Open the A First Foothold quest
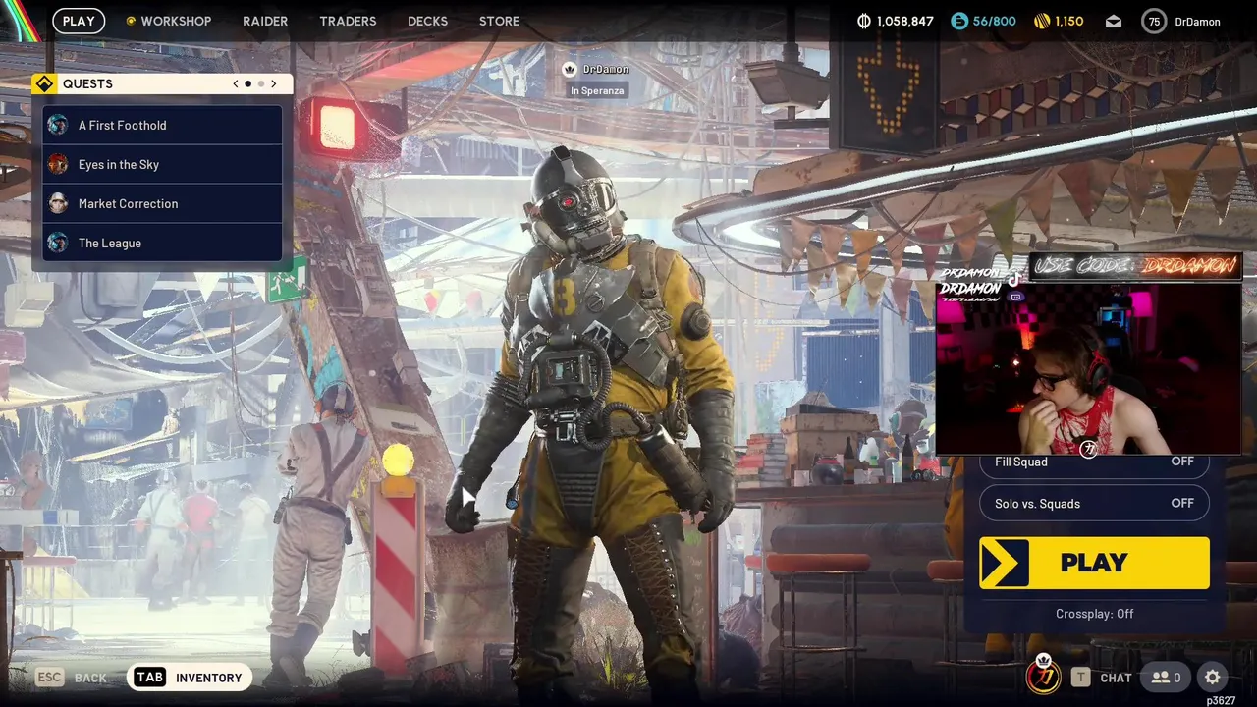This screenshot has height=707, width=1257. [x=162, y=125]
